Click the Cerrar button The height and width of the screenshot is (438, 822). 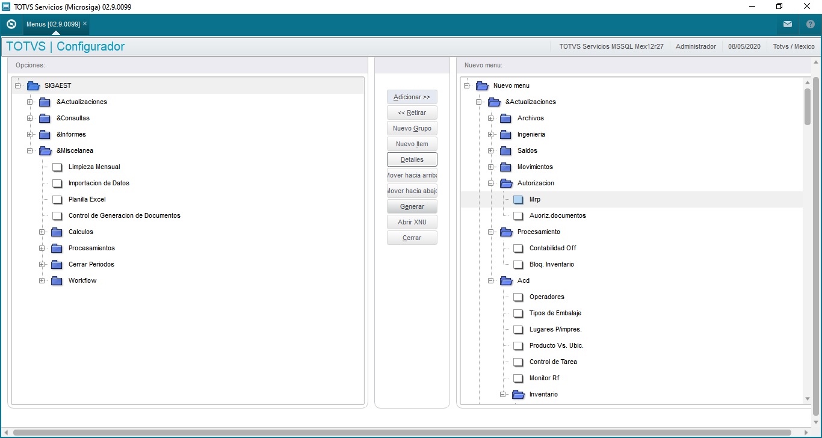pos(412,238)
